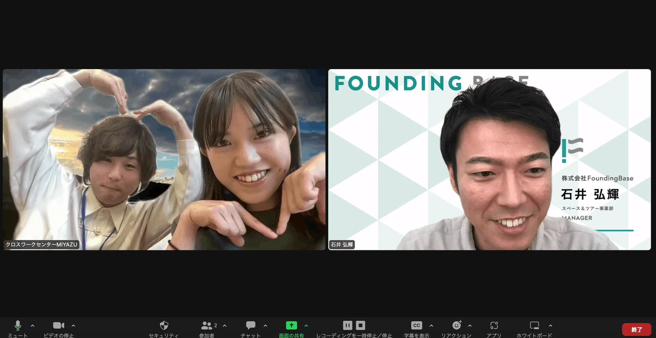Open the セキュリティ shield icon

click(164, 325)
